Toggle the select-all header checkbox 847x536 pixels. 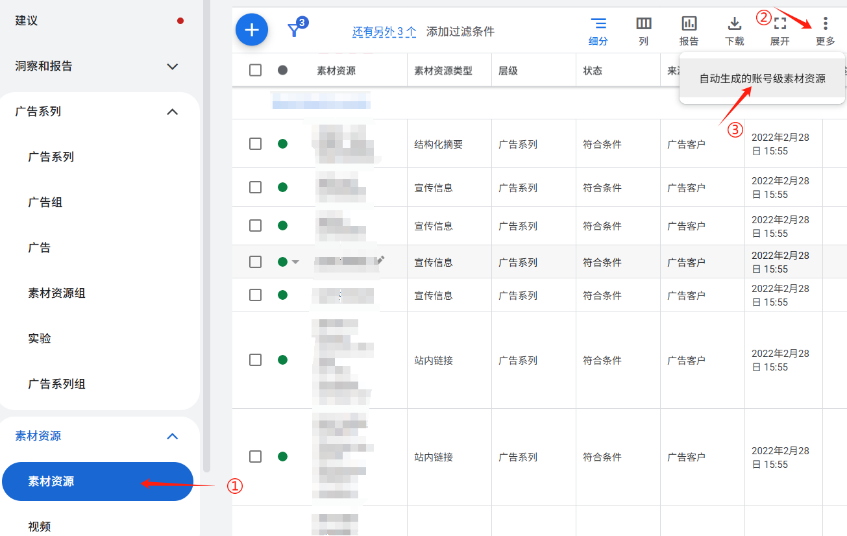coord(256,70)
